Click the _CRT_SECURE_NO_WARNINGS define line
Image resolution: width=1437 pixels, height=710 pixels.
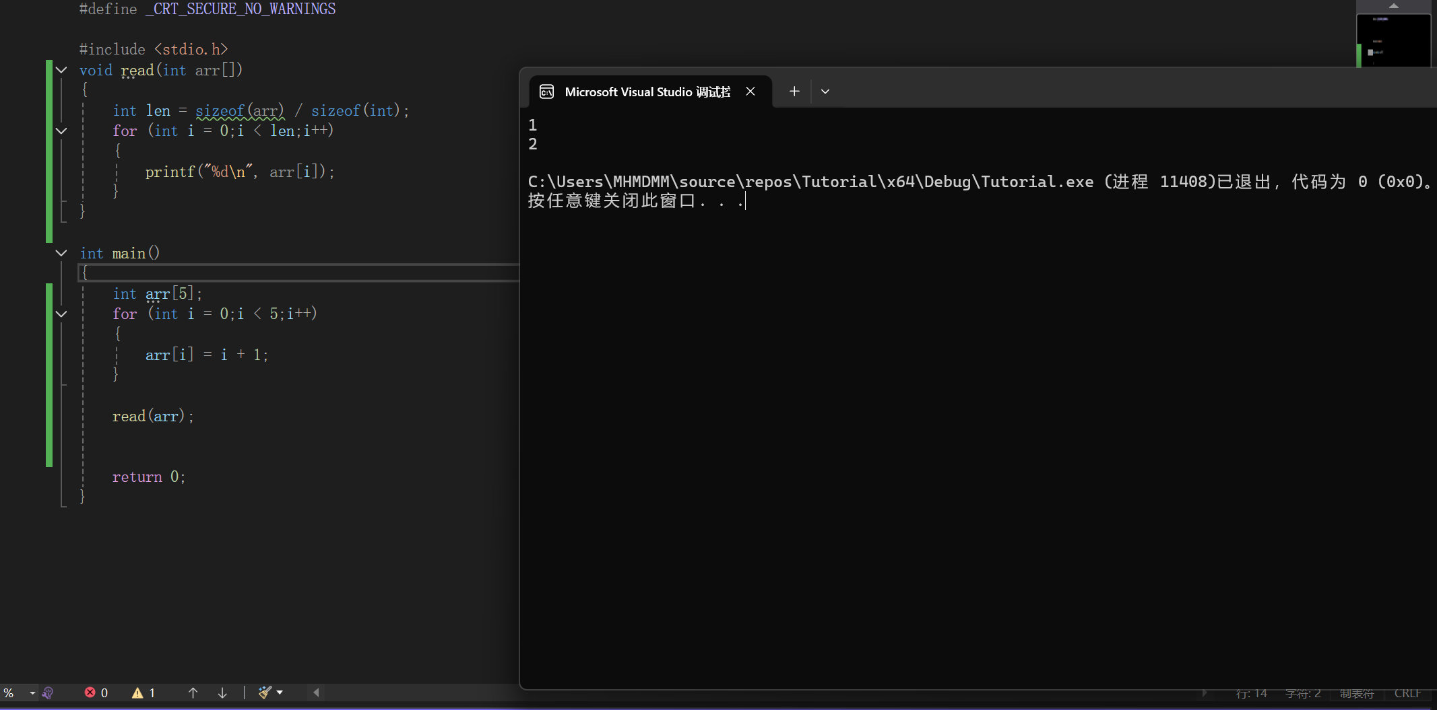(x=207, y=9)
